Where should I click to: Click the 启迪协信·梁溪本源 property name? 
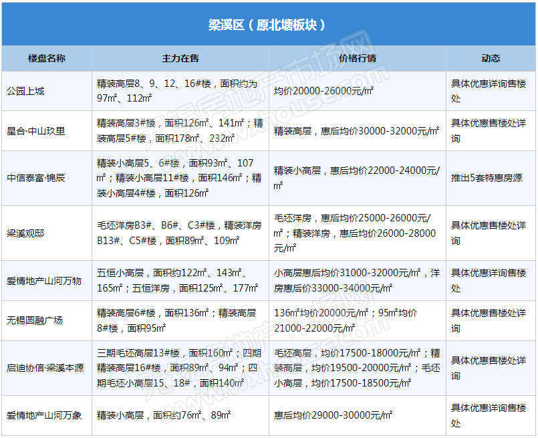point(45,368)
